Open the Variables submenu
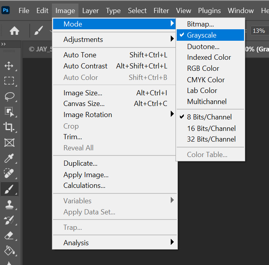Image resolution: width=269 pixels, height=265 pixels. point(114,201)
